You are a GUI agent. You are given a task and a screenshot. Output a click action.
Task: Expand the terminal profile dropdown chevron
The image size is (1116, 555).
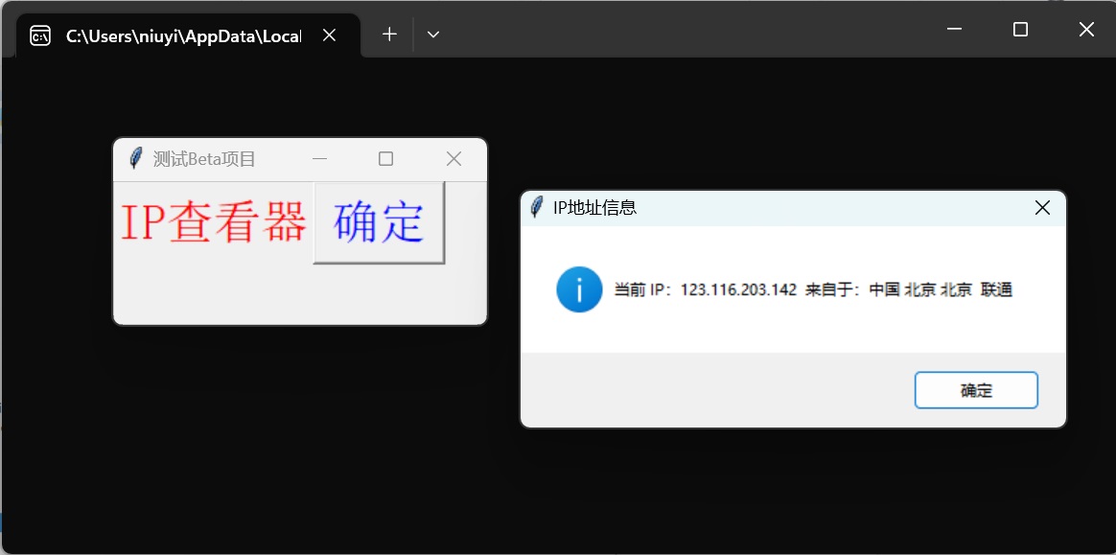coord(432,35)
